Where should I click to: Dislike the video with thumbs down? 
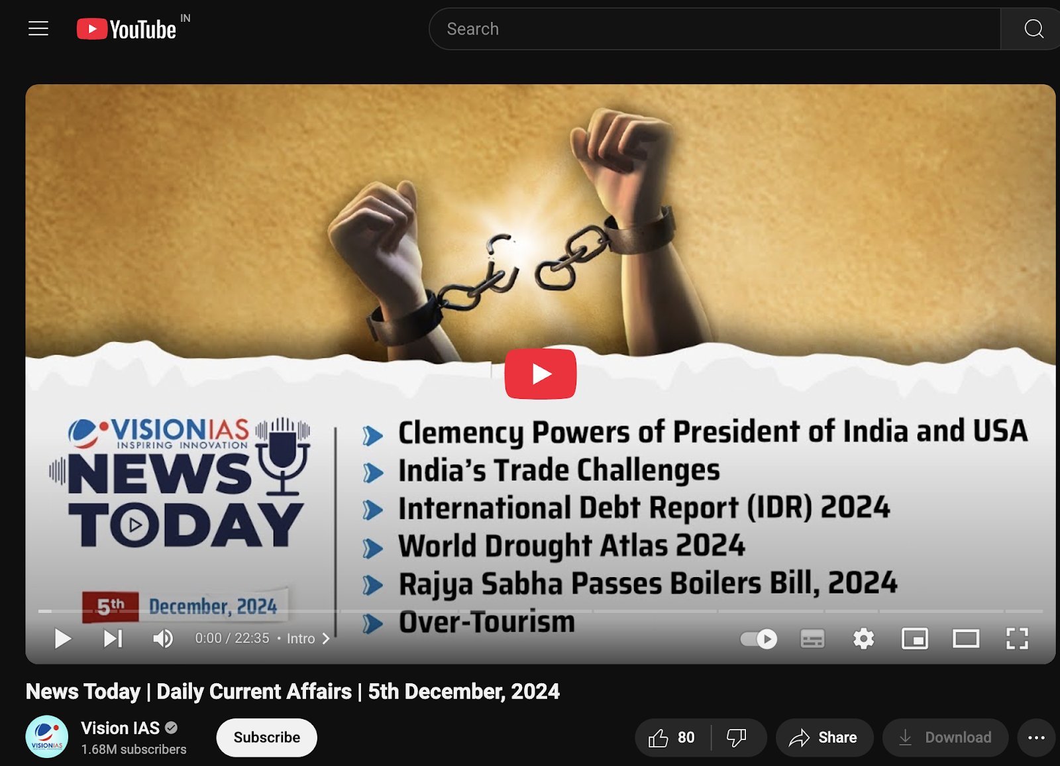tap(737, 738)
